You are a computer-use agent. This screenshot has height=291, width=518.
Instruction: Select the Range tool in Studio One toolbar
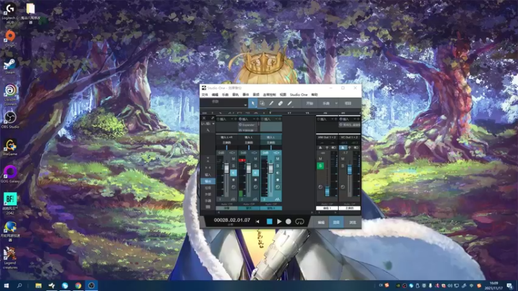[262, 103]
